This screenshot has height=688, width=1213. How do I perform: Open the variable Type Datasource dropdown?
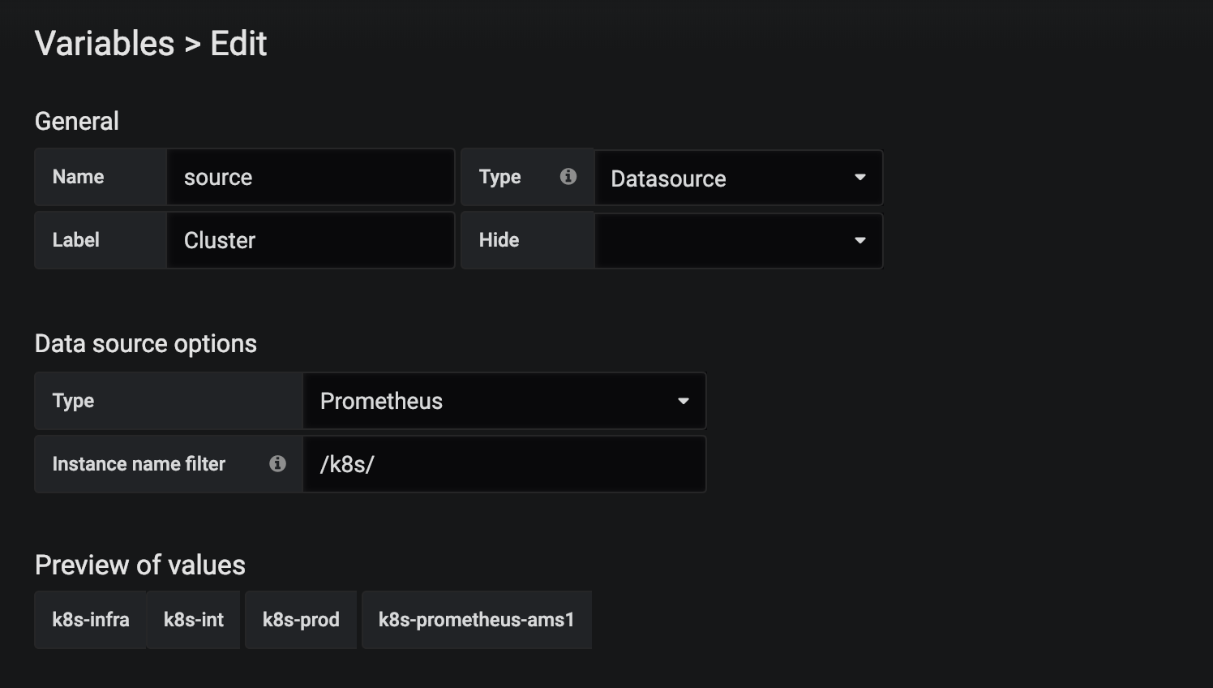737,178
